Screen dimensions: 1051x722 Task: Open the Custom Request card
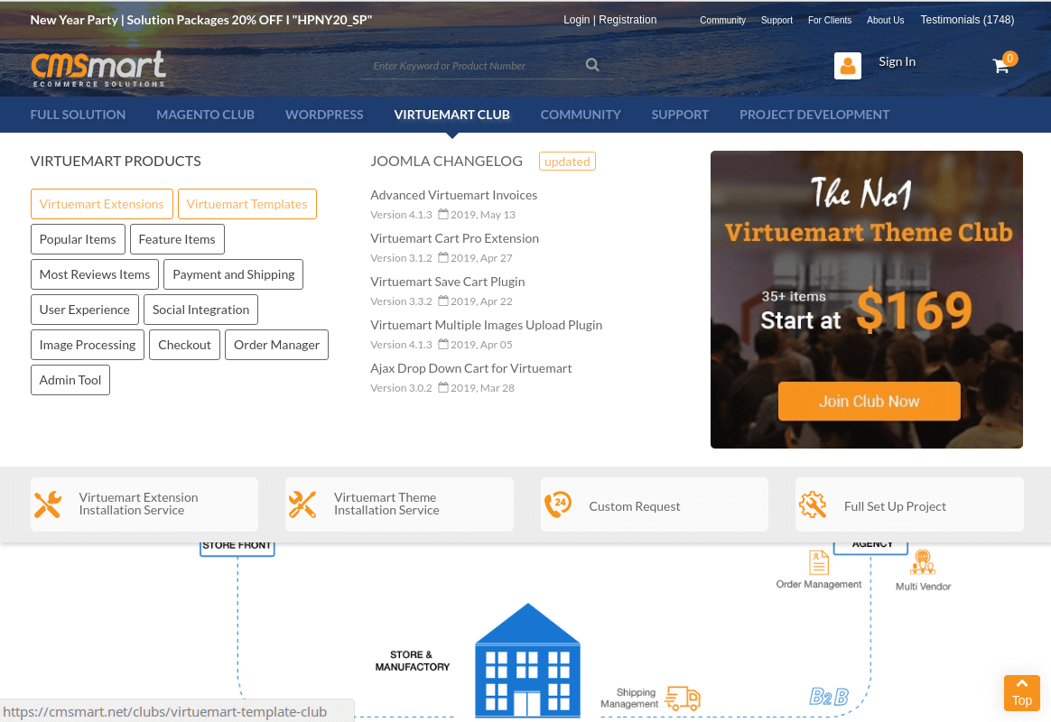click(x=655, y=504)
